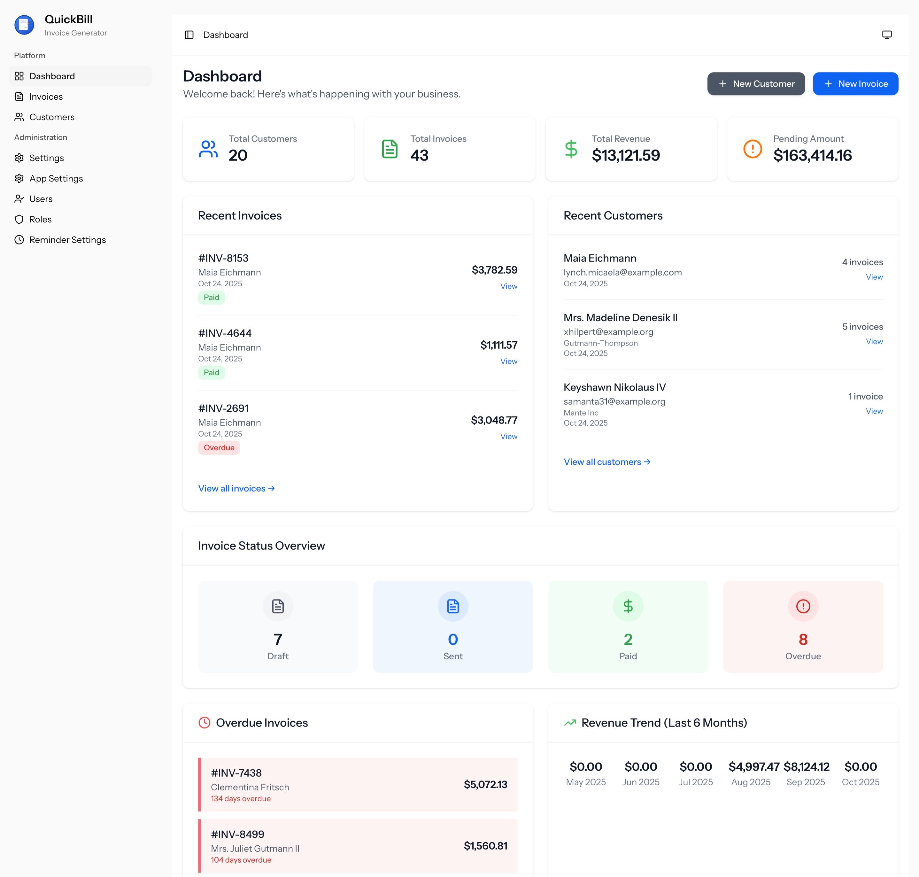This screenshot has height=877, width=919.
Task: Select overdue invoice #INV-7438 row
Action: [x=358, y=784]
